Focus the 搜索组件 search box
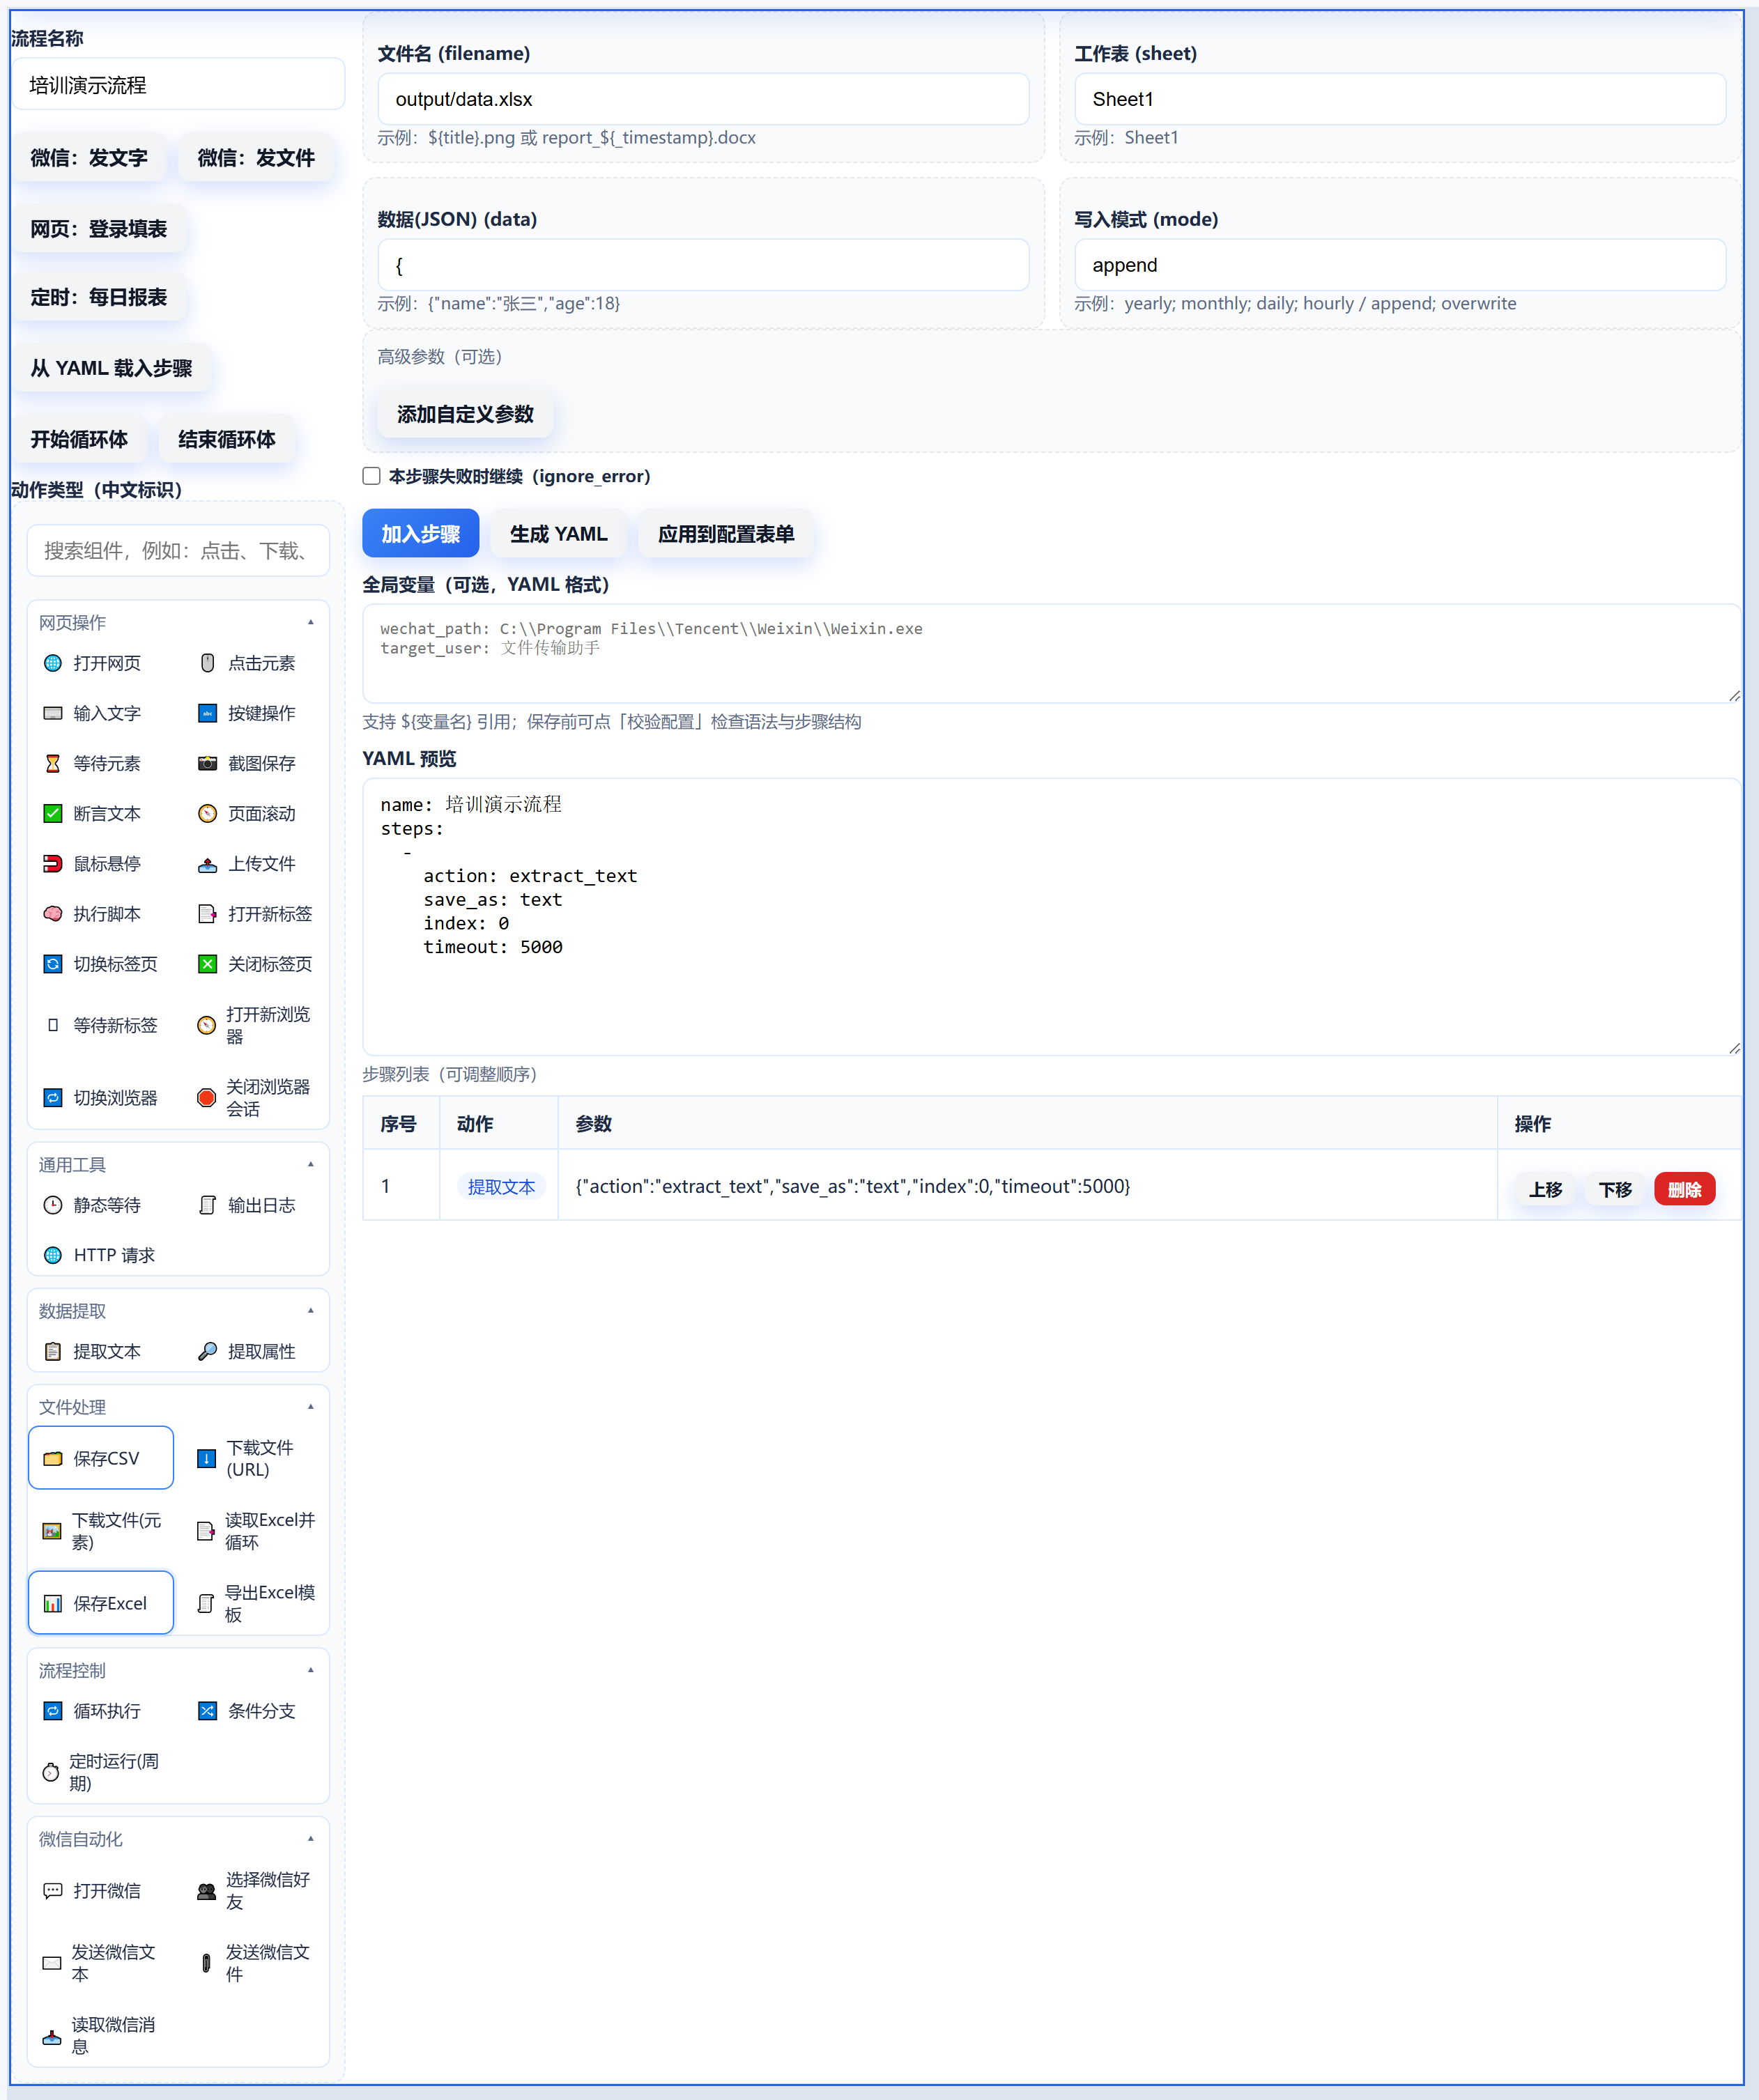Screen dimensions: 1759x2100 point(178,550)
